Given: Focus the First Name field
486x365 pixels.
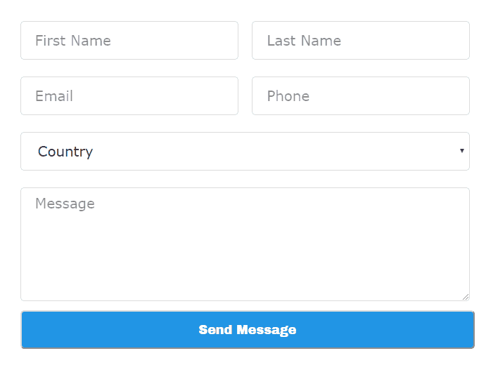Looking at the screenshot, I should (x=129, y=41).
